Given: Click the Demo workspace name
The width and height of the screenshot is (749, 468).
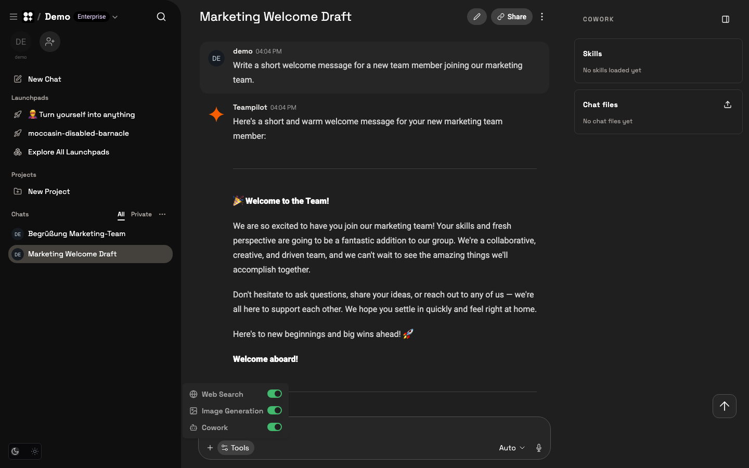Looking at the screenshot, I should [x=57, y=17].
